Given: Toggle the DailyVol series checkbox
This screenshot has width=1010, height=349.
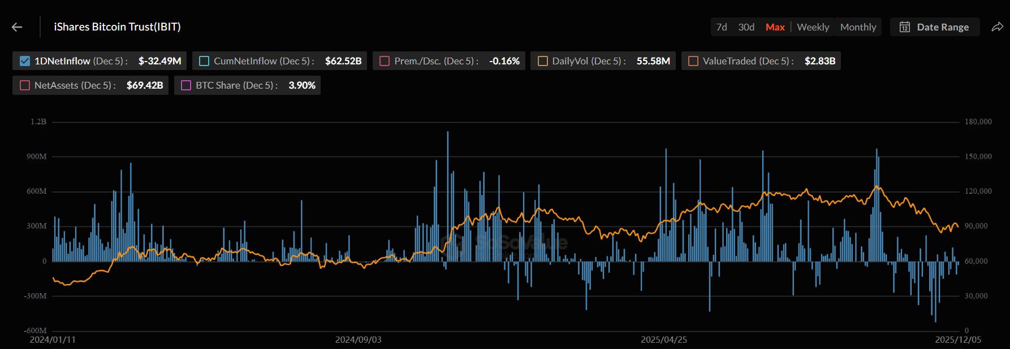Looking at the screenshot, I should [542, 61].
